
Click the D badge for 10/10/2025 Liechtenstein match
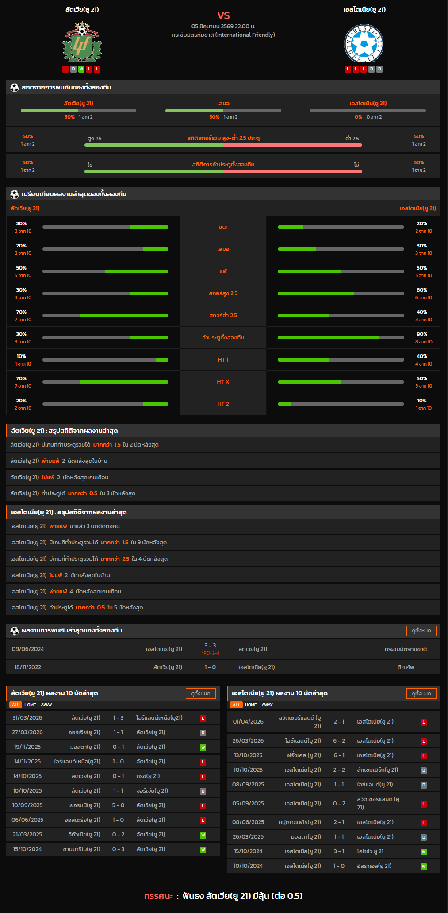(424, 770)
